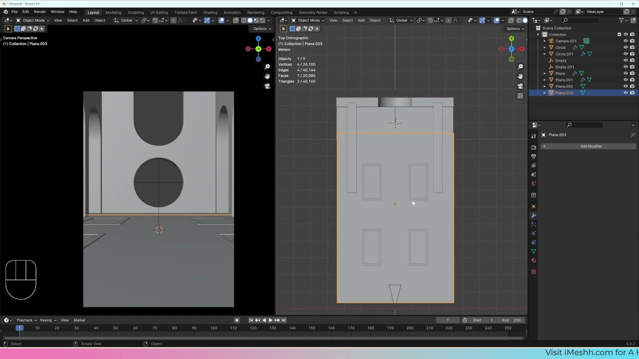Click the blue playhead at frame 1
639x359 pixels.
pyautogui.click(x=20, y=328)
